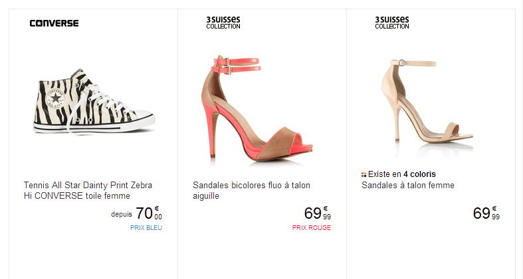Open 'Tennis All Star Dainty Print Zebra' product link
The height and width of the screenshot is (279, 523).
pyautogui.click(x=92, y=186)
